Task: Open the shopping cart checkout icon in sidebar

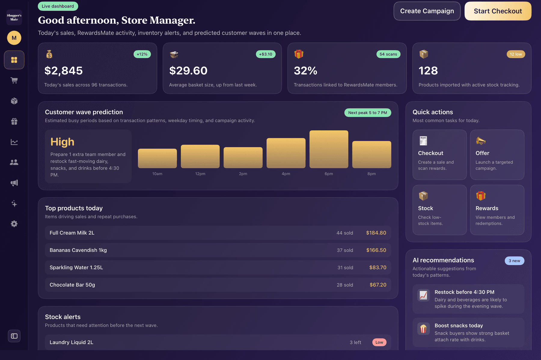Action: tap(14, 80)
